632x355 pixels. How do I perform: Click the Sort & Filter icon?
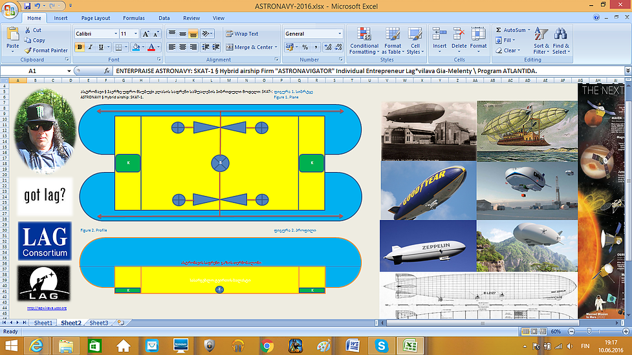coord(541,34)
